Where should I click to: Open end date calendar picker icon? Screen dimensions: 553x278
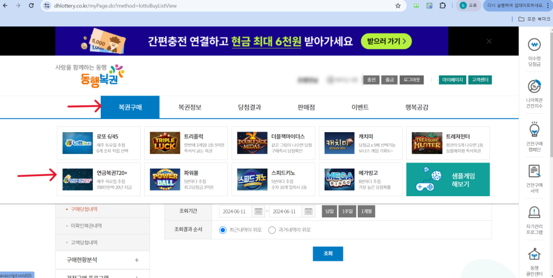309,212
